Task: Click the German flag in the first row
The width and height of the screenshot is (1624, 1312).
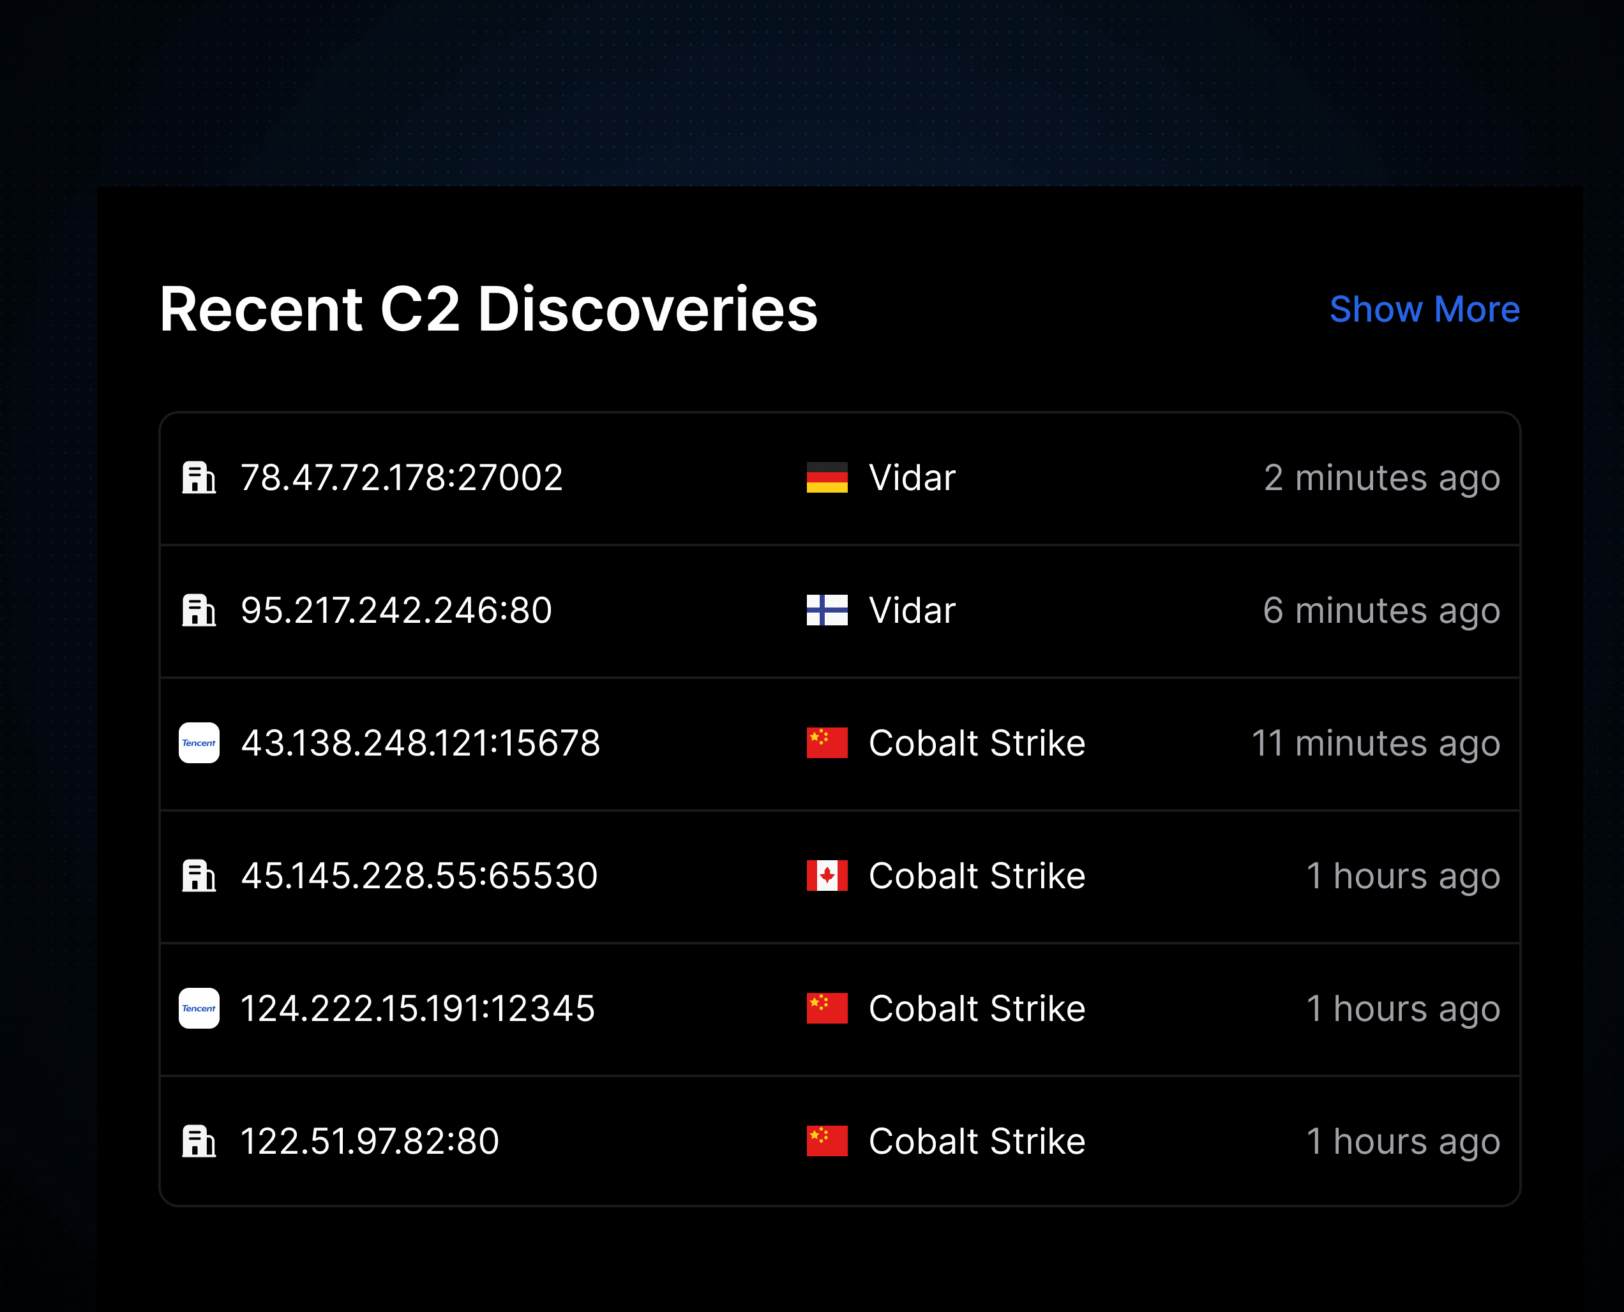Action: [827, 477]
